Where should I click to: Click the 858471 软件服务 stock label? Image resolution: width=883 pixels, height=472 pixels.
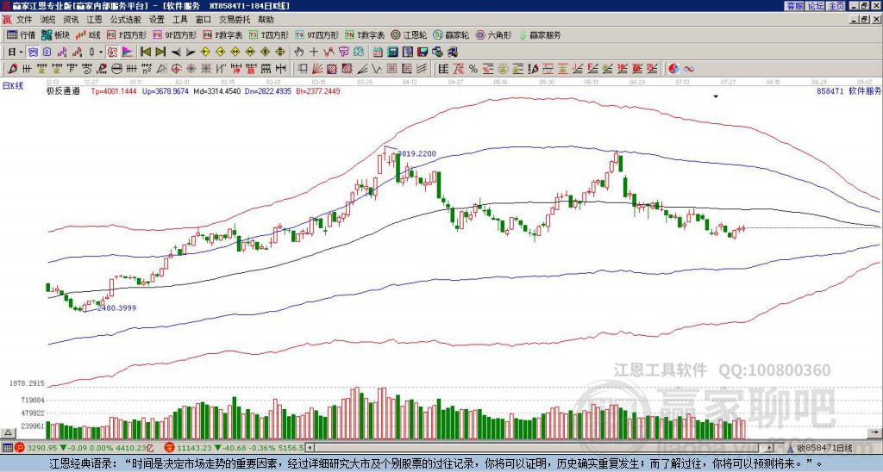[849, 90]
